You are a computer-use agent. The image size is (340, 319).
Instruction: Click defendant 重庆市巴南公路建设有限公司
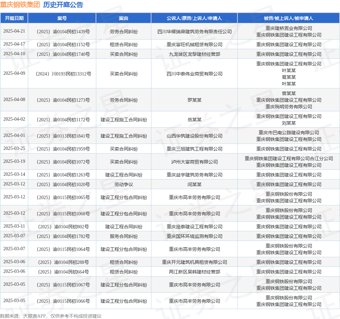tap(289, 133)
